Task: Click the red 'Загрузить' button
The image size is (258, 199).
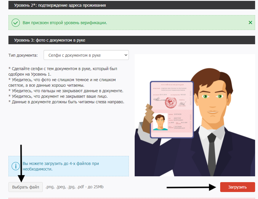Action: click(x=237, y=187)
